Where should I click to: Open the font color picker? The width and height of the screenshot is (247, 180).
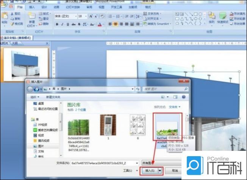(x=101, y=24)
